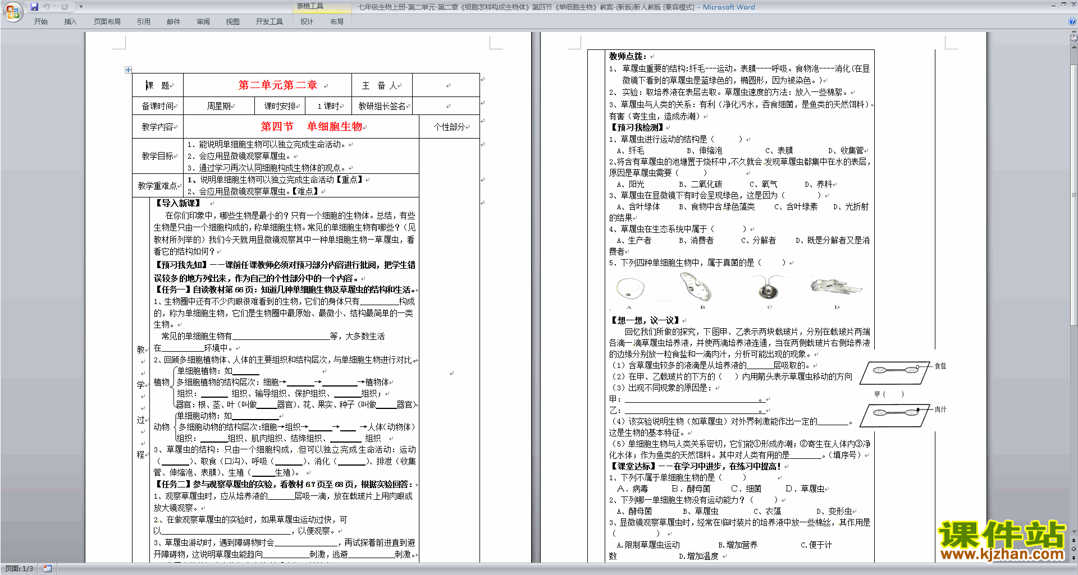The width and height of the screenshot is (1078, 575).
Task: Open the 插入 ribbon tab
Action: tap(70, 22)
